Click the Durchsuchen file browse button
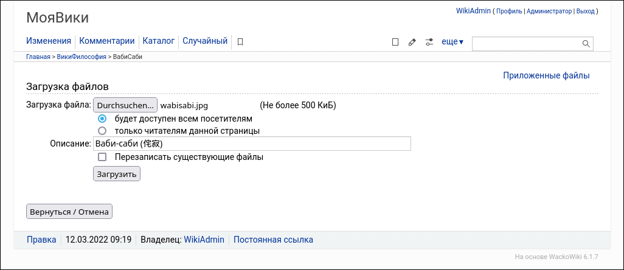This screenshot has height=270, width=624. [125, 105]
